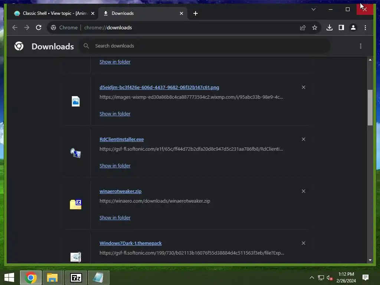Open the Chrome downloads tray icon
This screenshot has height=285, width=380.
click(330, 27)
